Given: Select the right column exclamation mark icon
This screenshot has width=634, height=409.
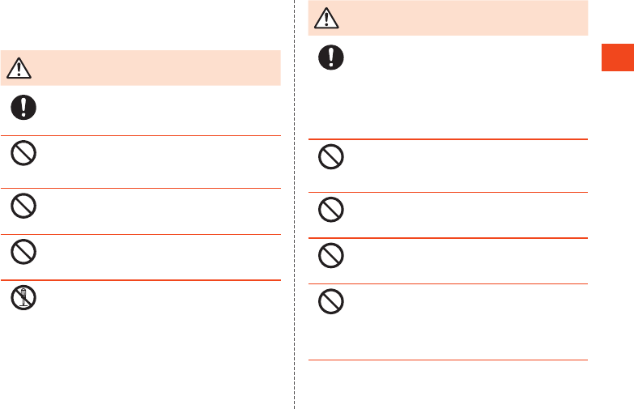Looking at the screenshot, I should [332, 58].
